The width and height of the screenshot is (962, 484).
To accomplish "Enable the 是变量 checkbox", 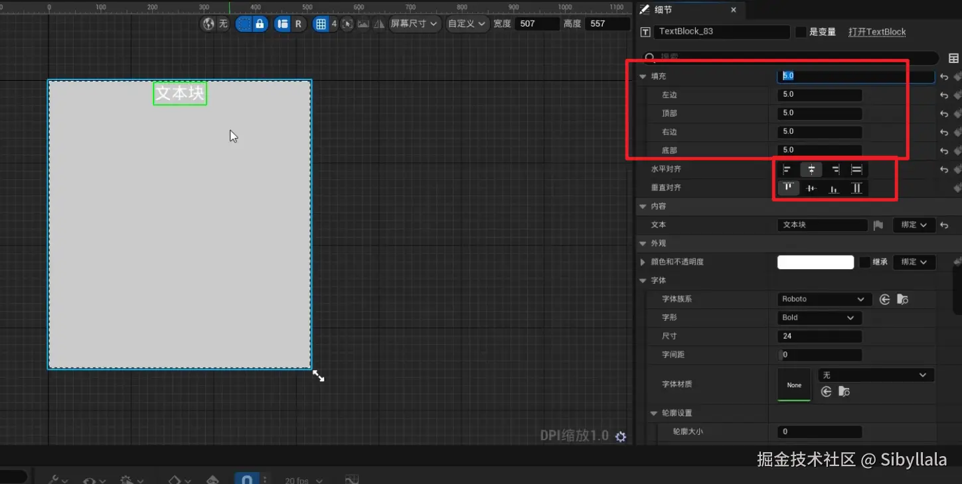I will click(801, 32).
